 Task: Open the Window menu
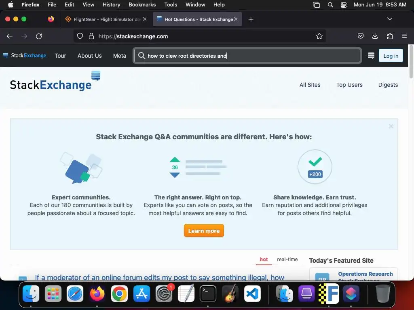coord(195,4)
